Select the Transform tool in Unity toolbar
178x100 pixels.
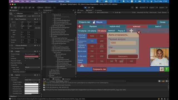tap(30, 7)
